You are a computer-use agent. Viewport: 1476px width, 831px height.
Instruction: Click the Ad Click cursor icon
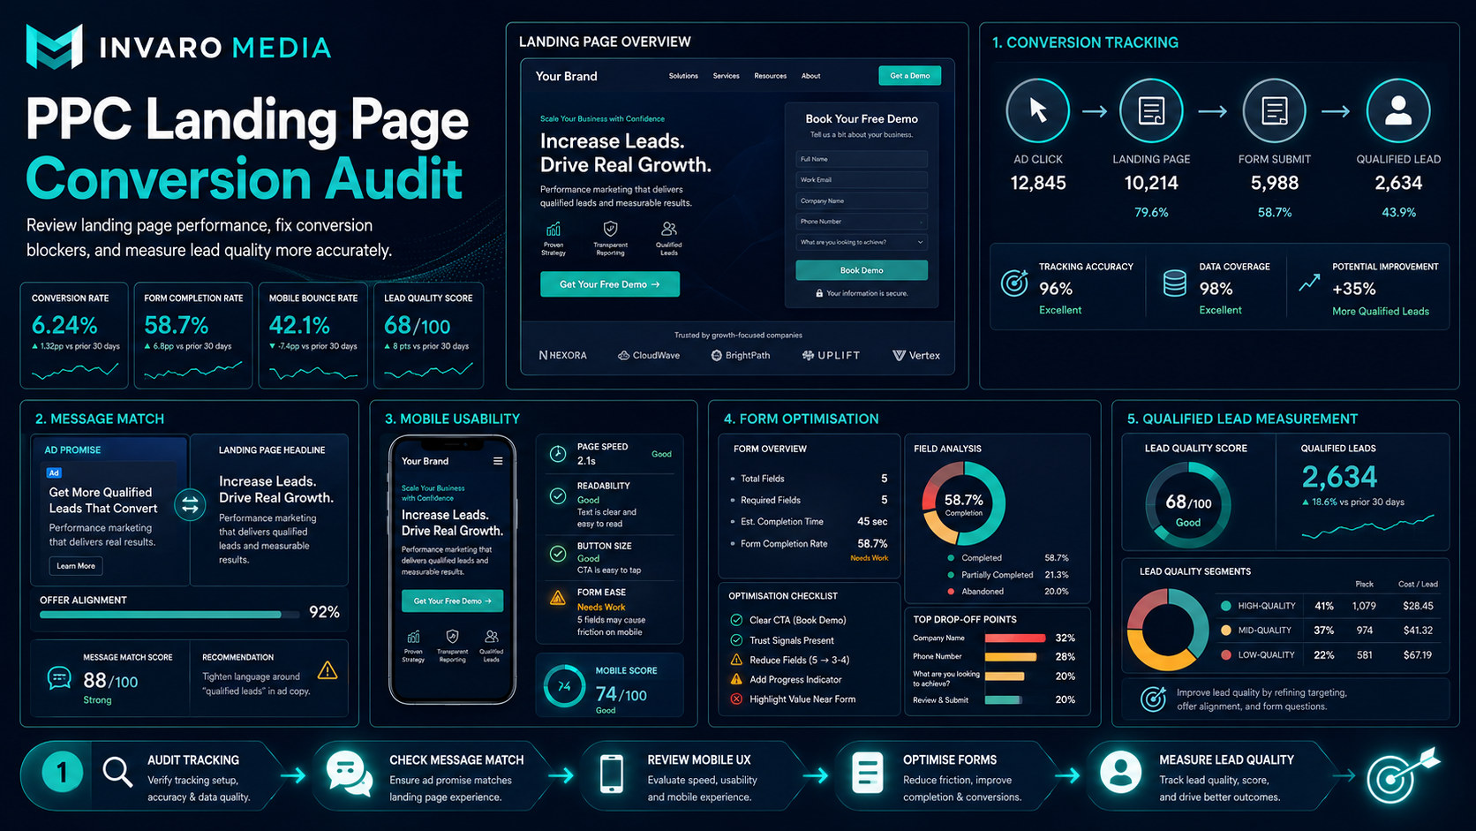(1038, 110)
